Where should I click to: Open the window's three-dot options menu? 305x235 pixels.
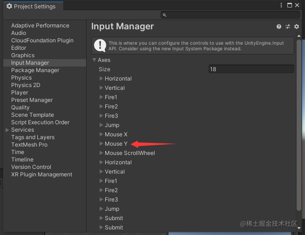coord(281,5)
